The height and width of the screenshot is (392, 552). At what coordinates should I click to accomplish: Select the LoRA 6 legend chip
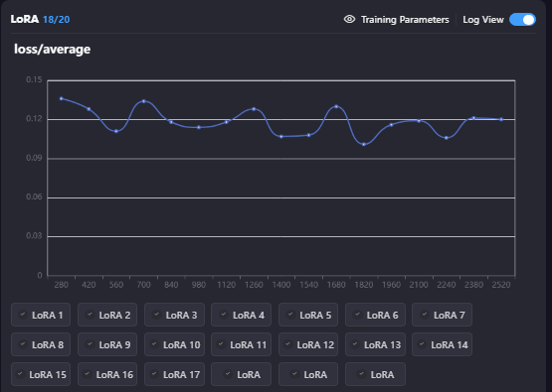coord(375,315)
